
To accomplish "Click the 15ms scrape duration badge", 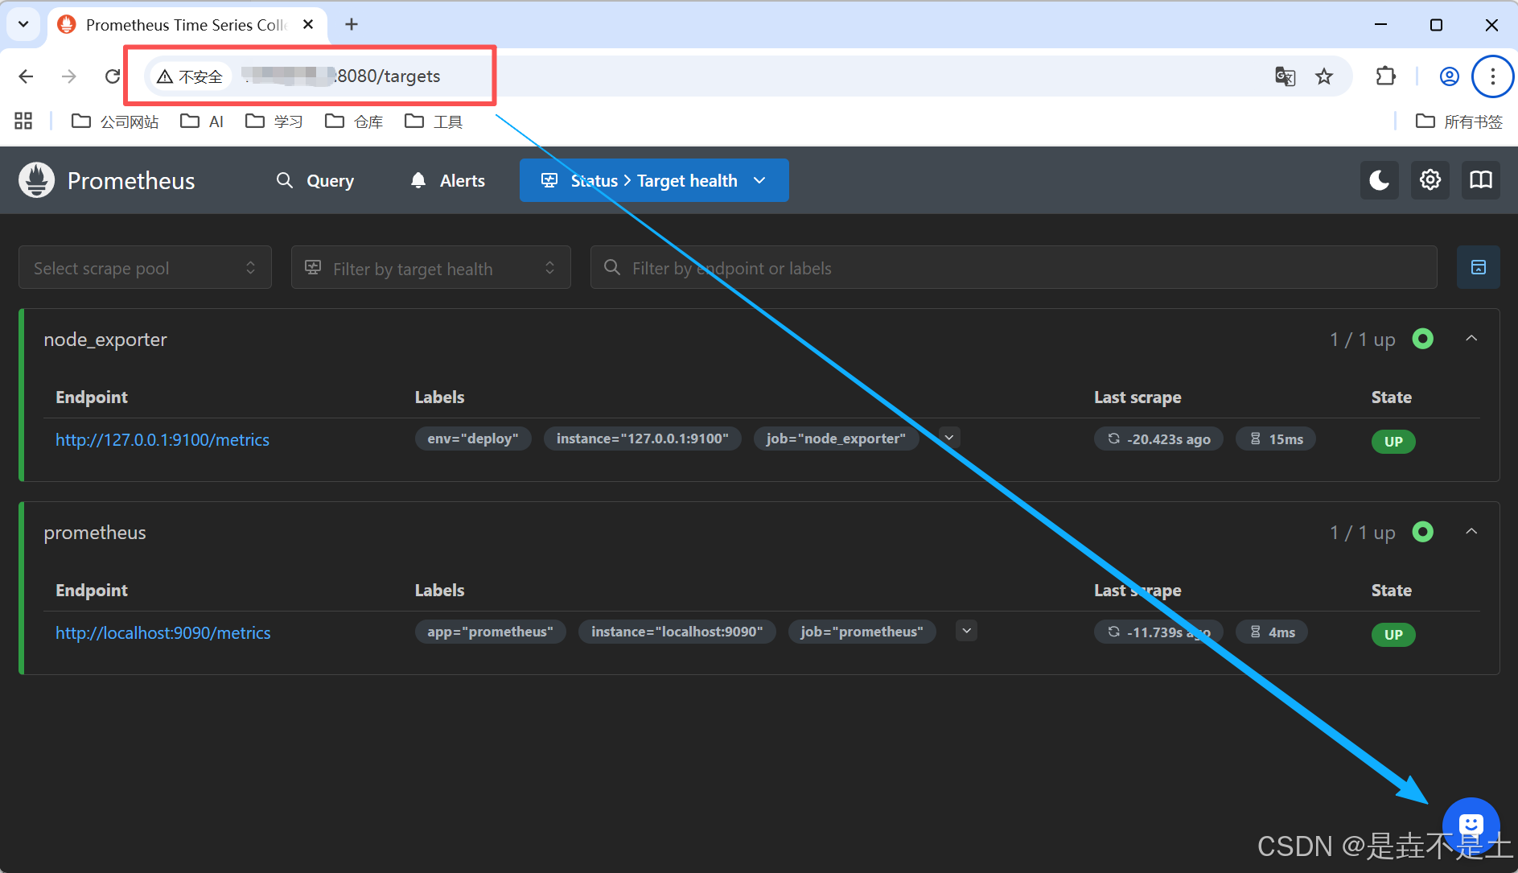I will [1276, 439].
